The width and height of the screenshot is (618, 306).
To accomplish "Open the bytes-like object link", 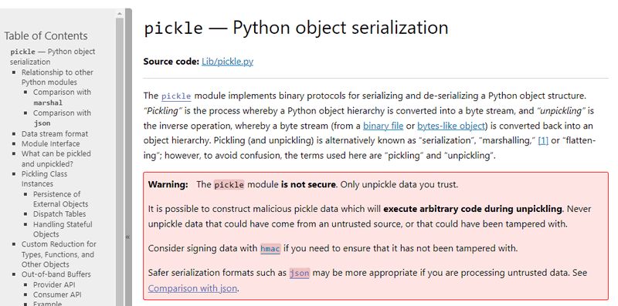I will point(451,126).
